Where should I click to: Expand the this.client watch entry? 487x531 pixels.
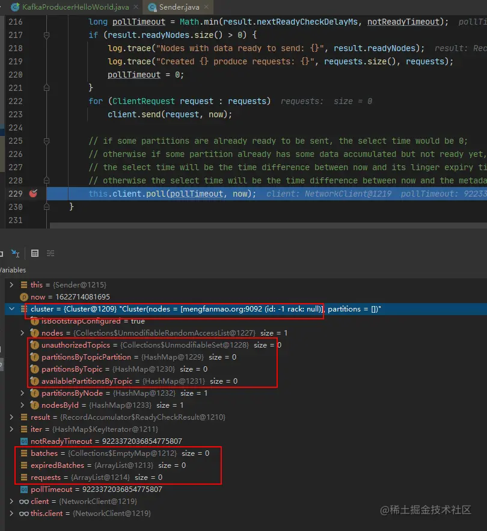pos(11,514)
